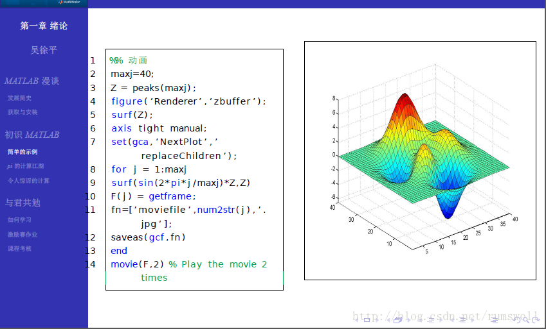
Task: Jump to the previous frame arrow
Action: 388,320
